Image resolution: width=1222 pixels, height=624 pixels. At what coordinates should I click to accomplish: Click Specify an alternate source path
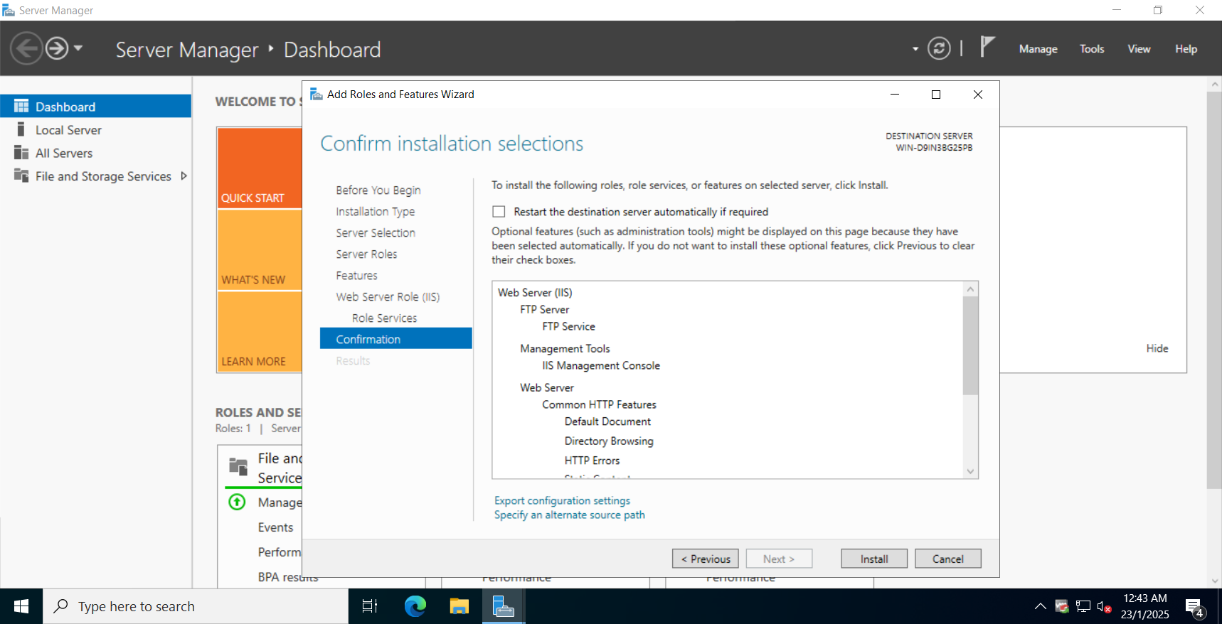pos(570,515)
